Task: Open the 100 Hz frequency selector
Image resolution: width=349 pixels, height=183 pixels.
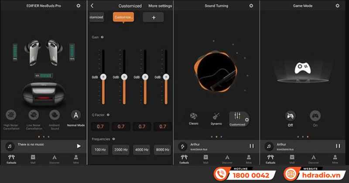Action: [x=100, y=150]
